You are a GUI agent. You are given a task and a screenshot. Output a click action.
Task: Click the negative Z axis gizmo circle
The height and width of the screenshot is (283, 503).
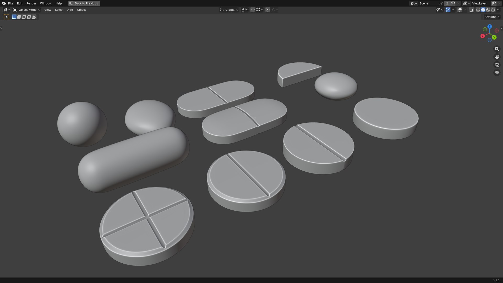coord(490,40)
